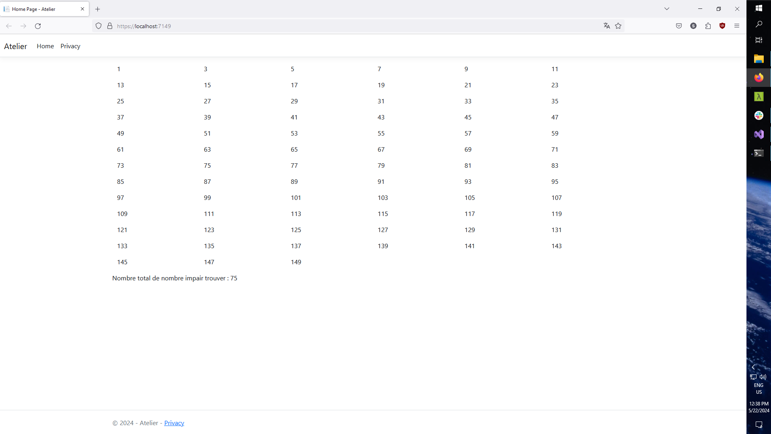Translate the page using the translation icon
Viewport: 771px width, 434px height.
pos(607,26)
